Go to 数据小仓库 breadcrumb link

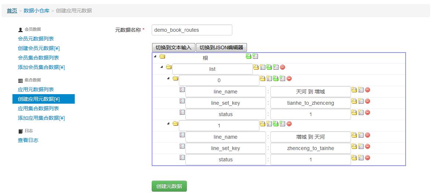[x=36, y=11]
